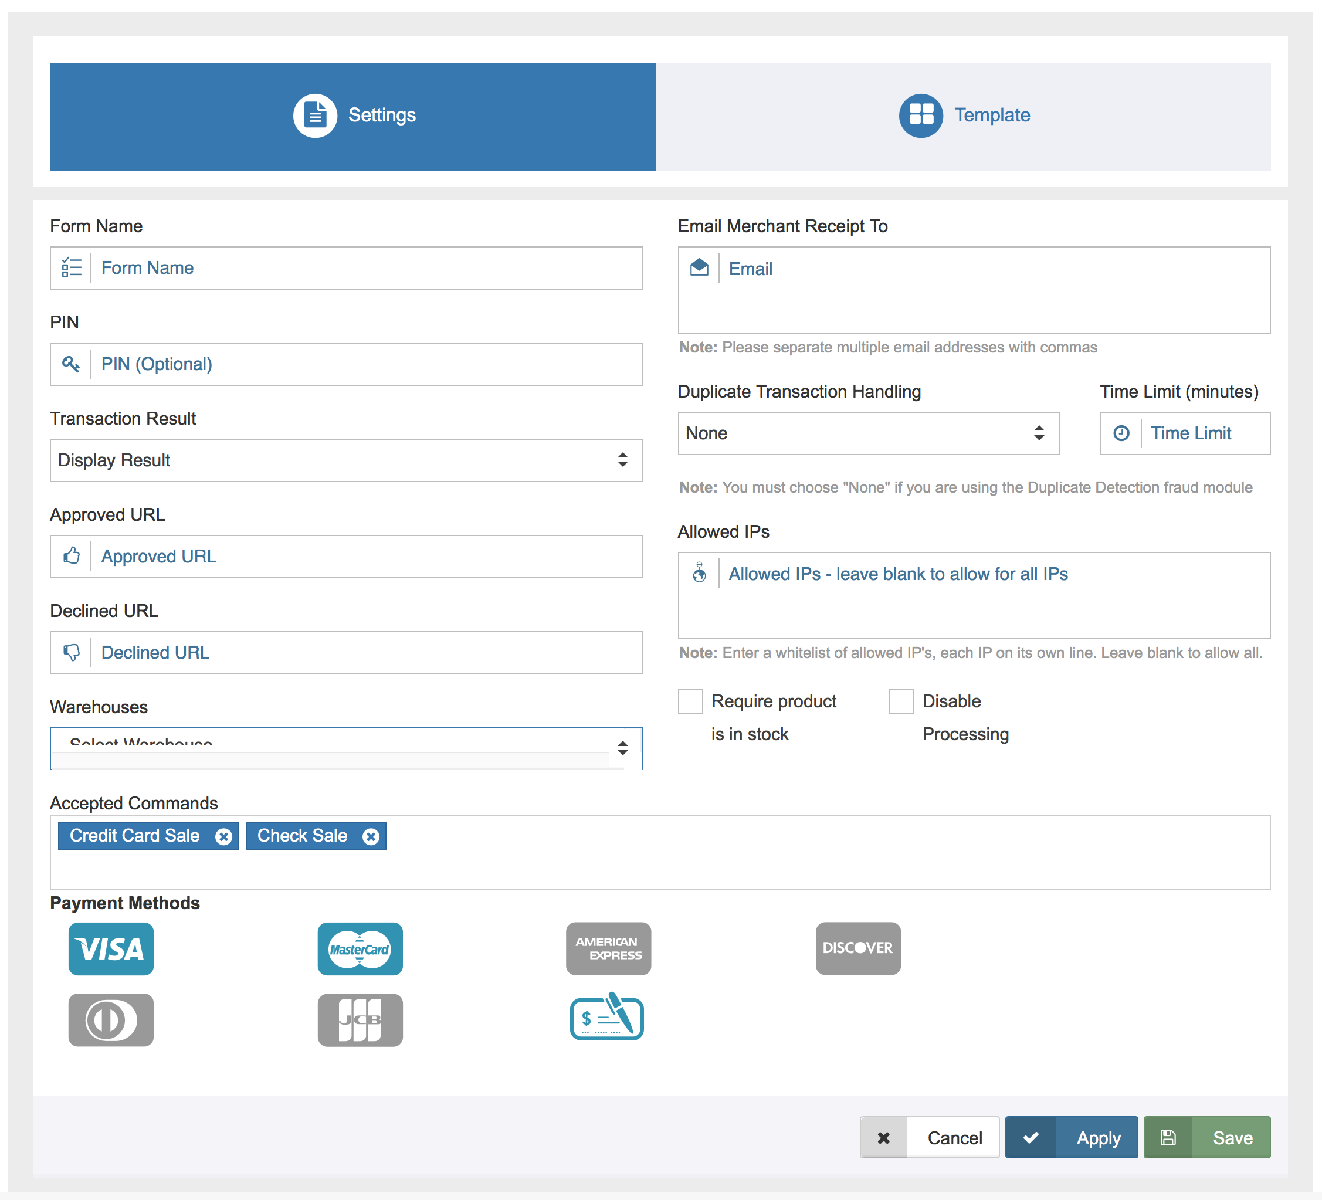Viewport: 1322px width, 1200px height.
Task: Click the envelope icon in Email Merchant Receipt
Action: (699, 267)
